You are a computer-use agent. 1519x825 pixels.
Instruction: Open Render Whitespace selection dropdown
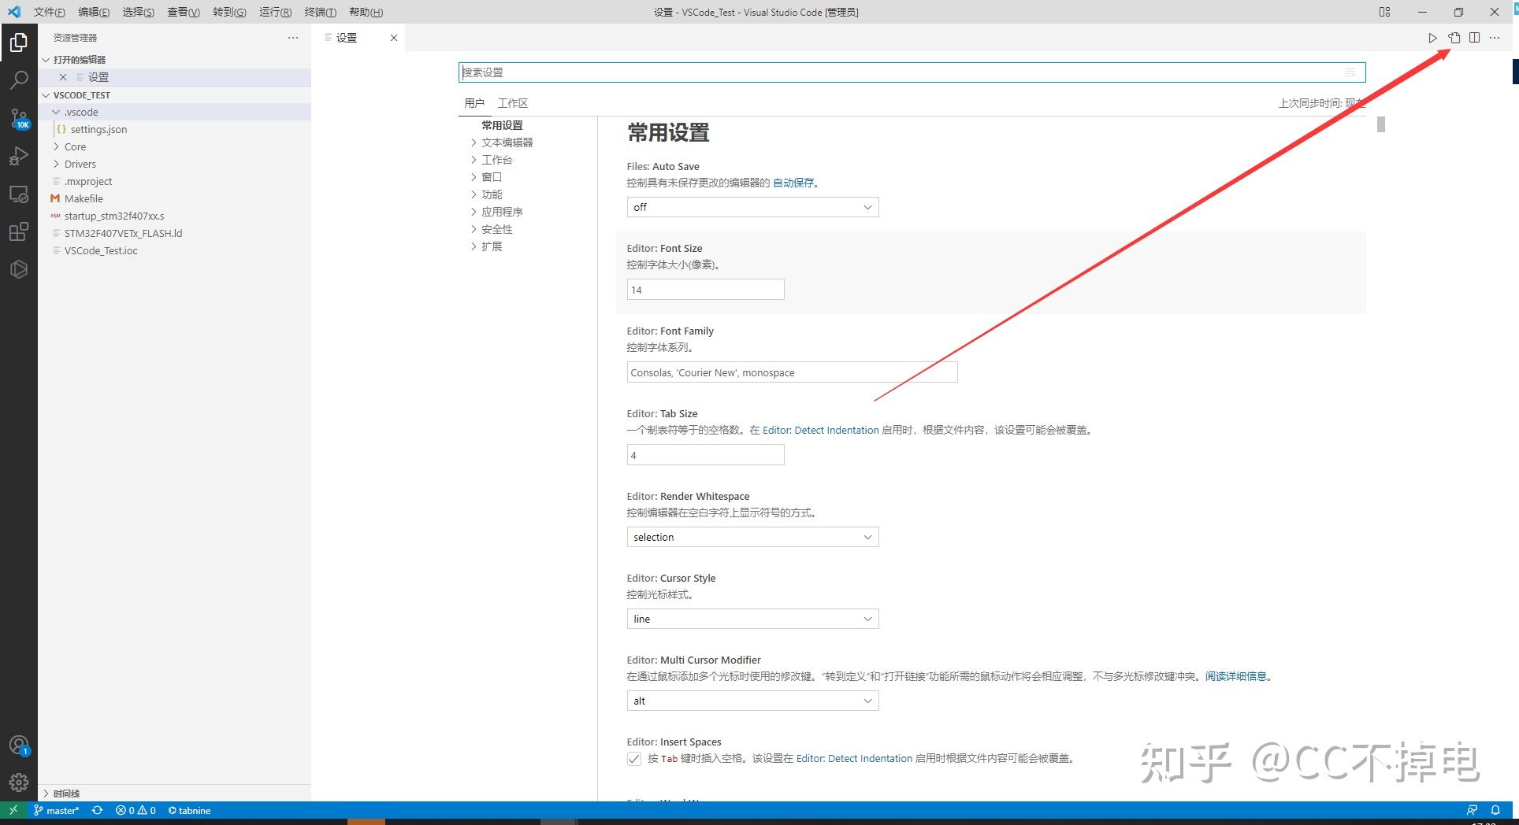click(752, 537)
